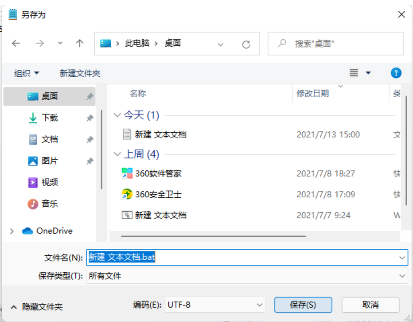Collapse the 上周 (4) group

[x=117, y=154]
